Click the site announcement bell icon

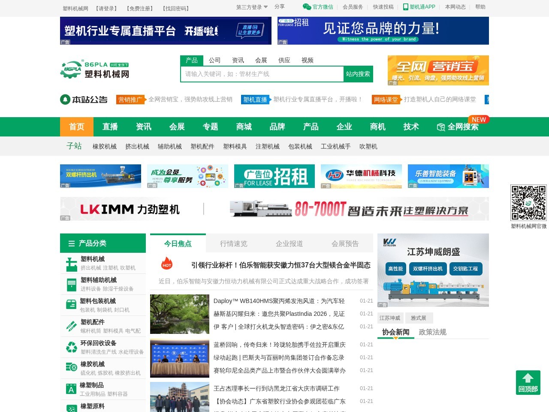65,100
